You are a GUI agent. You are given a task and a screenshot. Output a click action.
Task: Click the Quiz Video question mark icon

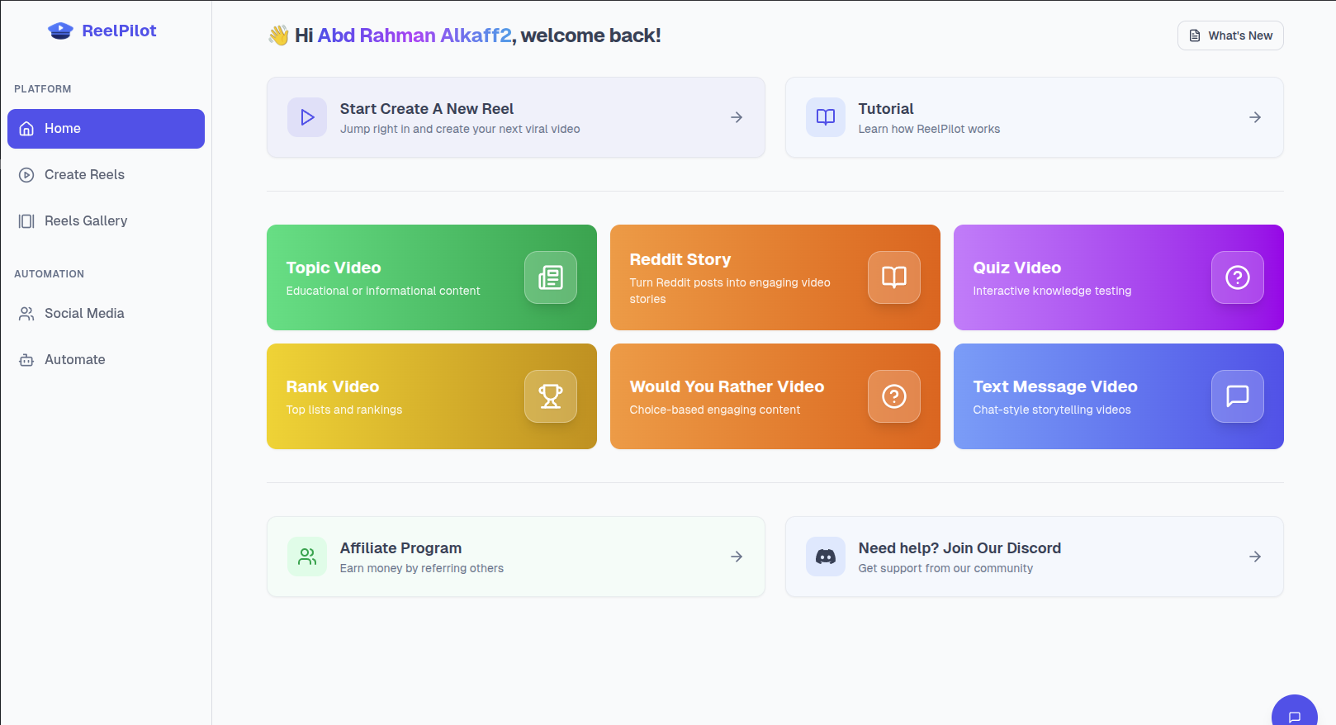click(1238, 277)
